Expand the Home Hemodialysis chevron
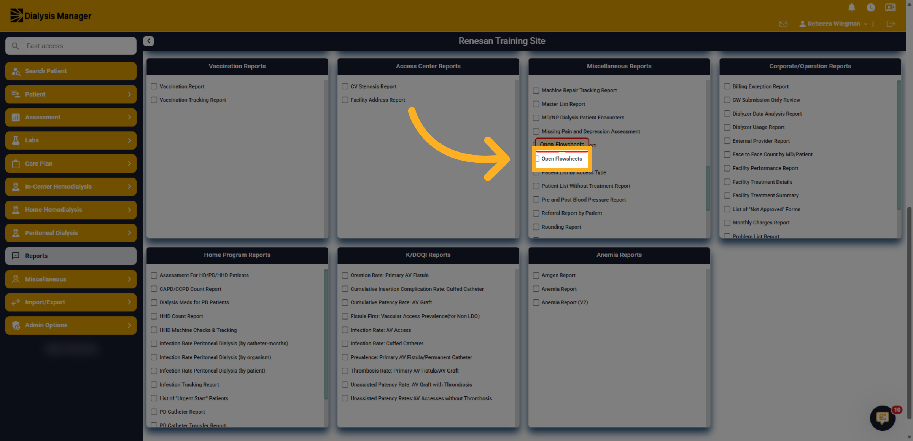This screenshot has height=441, width=913. [129, 210]
